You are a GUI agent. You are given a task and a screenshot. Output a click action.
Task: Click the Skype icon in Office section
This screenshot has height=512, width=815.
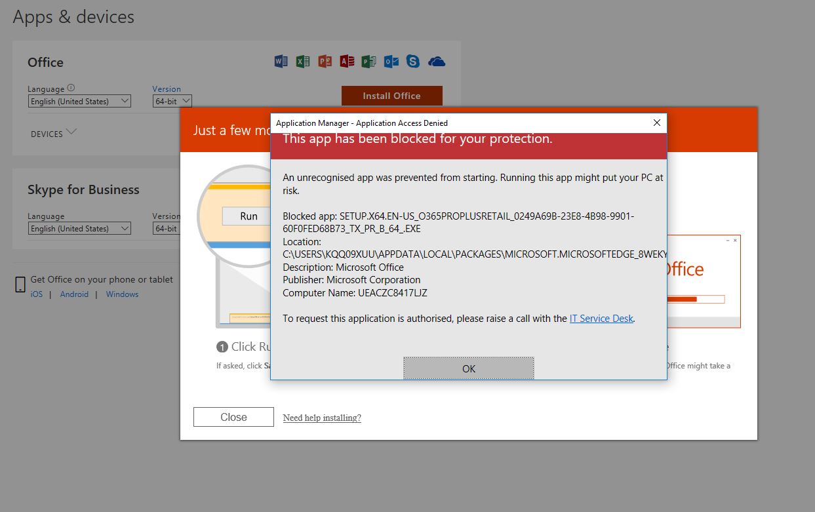click(413, 62)
